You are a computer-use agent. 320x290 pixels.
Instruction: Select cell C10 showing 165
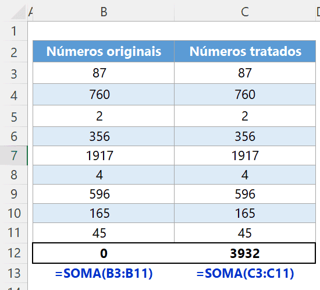[245, 213]
